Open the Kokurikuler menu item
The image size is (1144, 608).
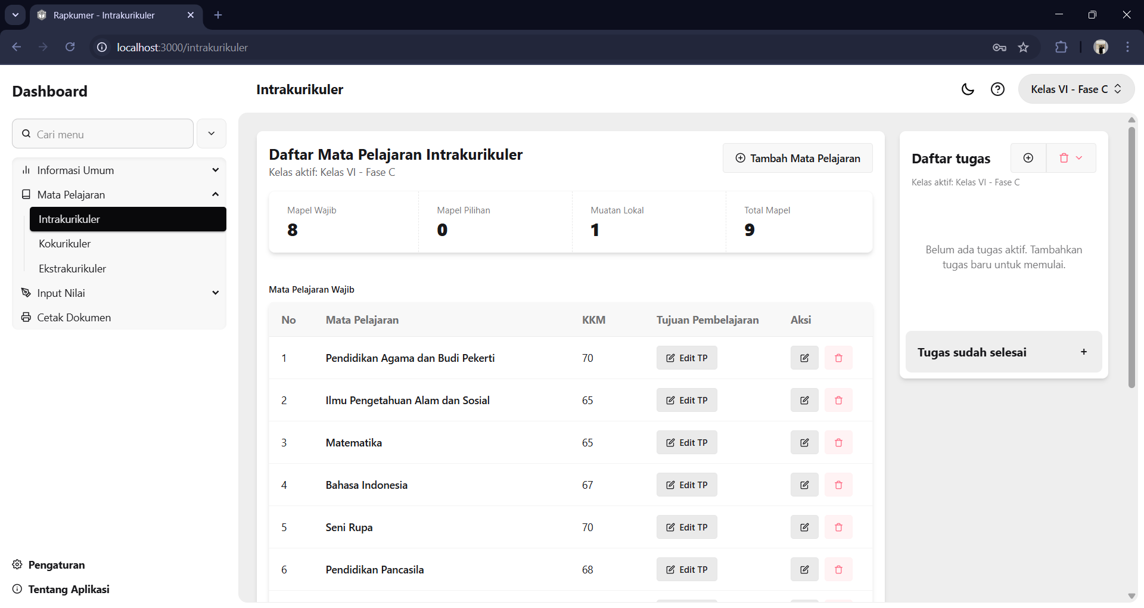tap(65, 244)
